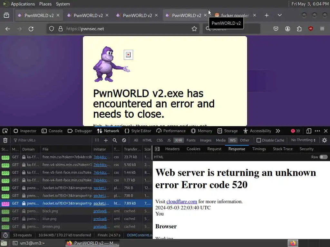Open the Pocket save icon

click(276, 29)
